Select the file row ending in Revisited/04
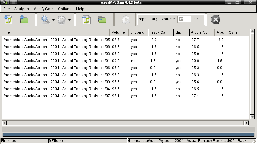The height and width of the screenshot is (144, 257). (x=125, y=89)
